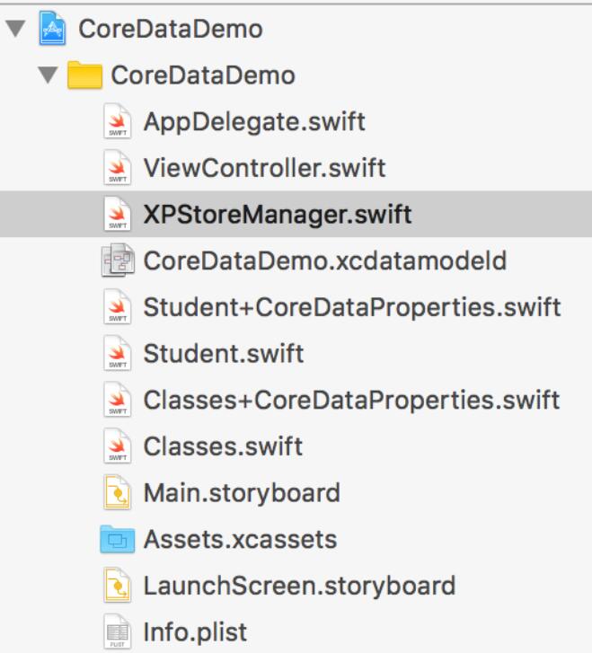Open Classes+CoreDataProperties.swift in the navigator
The image size is (592, 653).
[351, 401]
